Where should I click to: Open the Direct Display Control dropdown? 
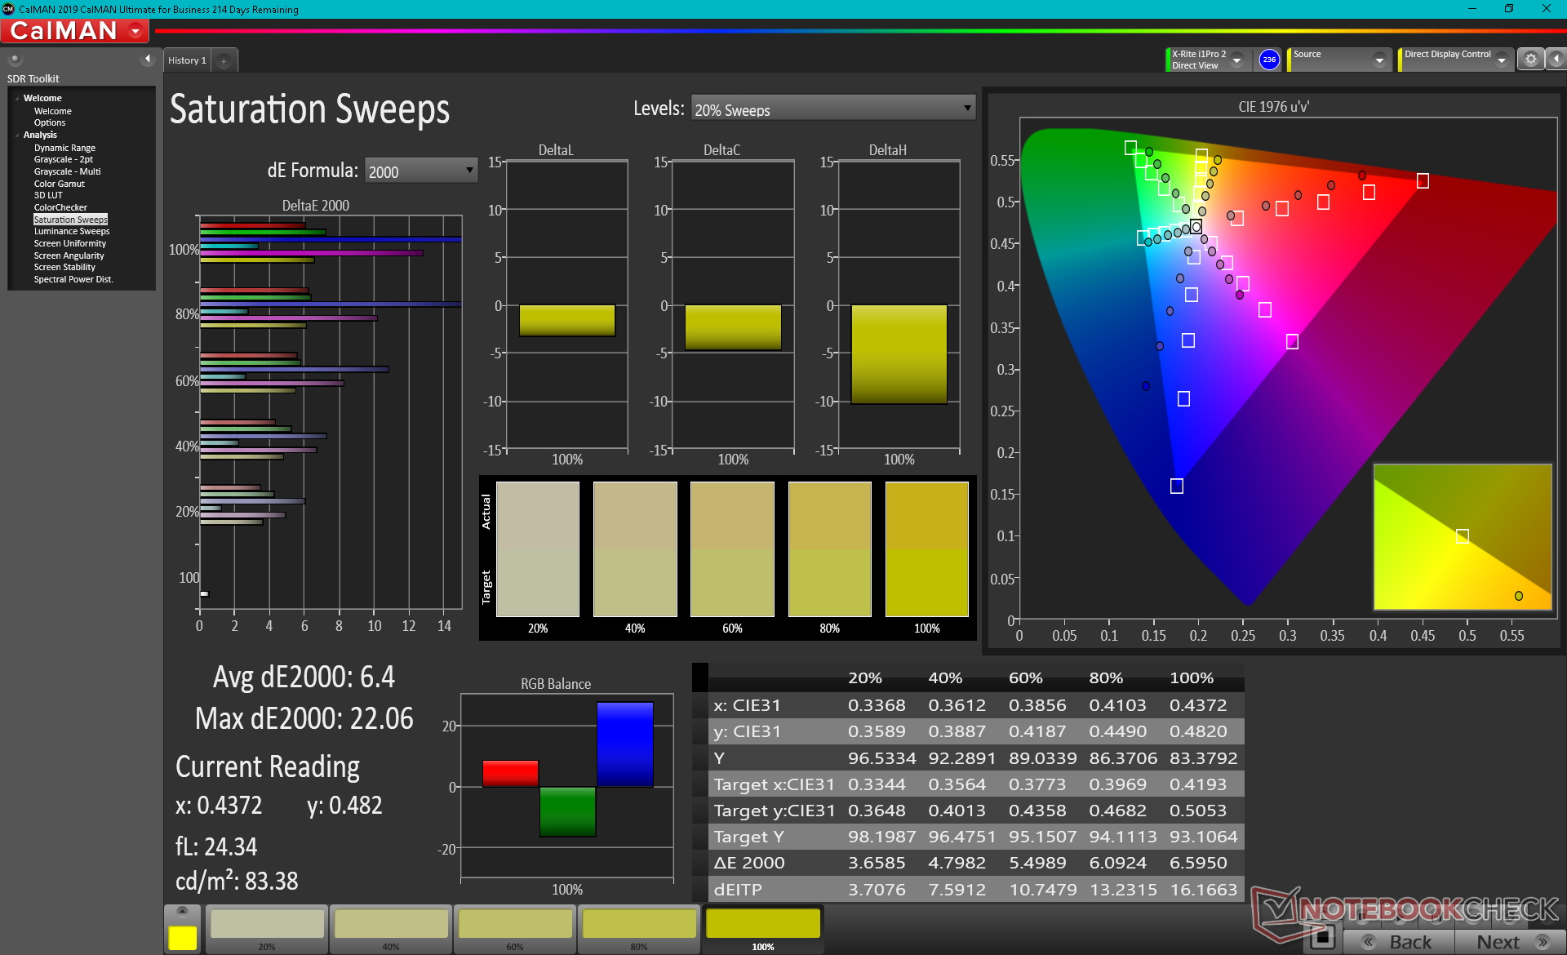(x=1501, y=60)
